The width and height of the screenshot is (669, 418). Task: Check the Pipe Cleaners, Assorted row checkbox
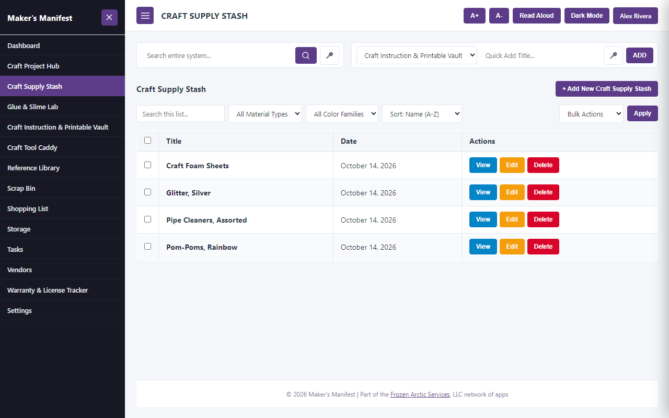pyautogui.click(x=147, y=219)
